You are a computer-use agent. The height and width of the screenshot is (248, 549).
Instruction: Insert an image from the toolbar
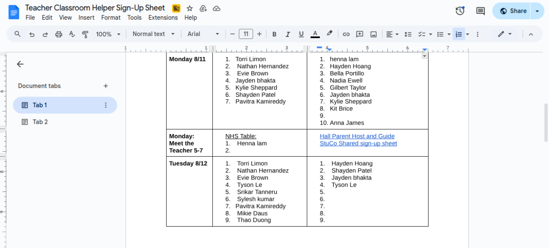click(x=374, y=34)
